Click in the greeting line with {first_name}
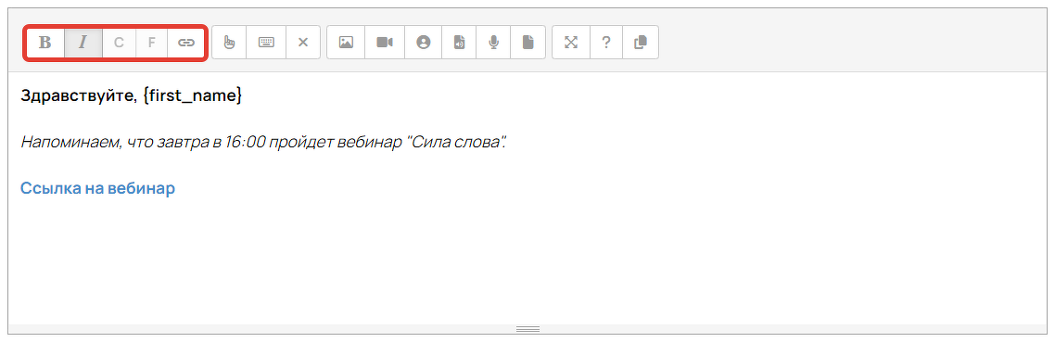This screenshot has width=1055, height=342. (x=132, y=96)
